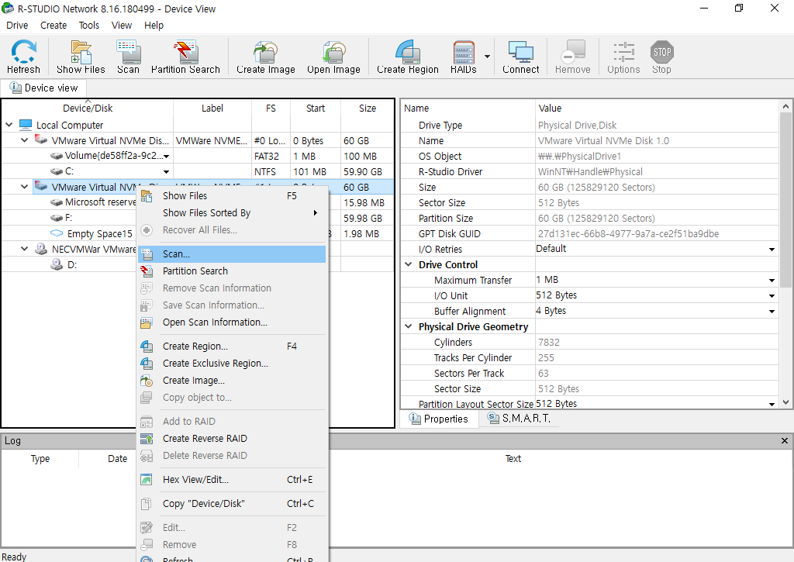Open the C: volume dropdown arrow

click(166, 171)
